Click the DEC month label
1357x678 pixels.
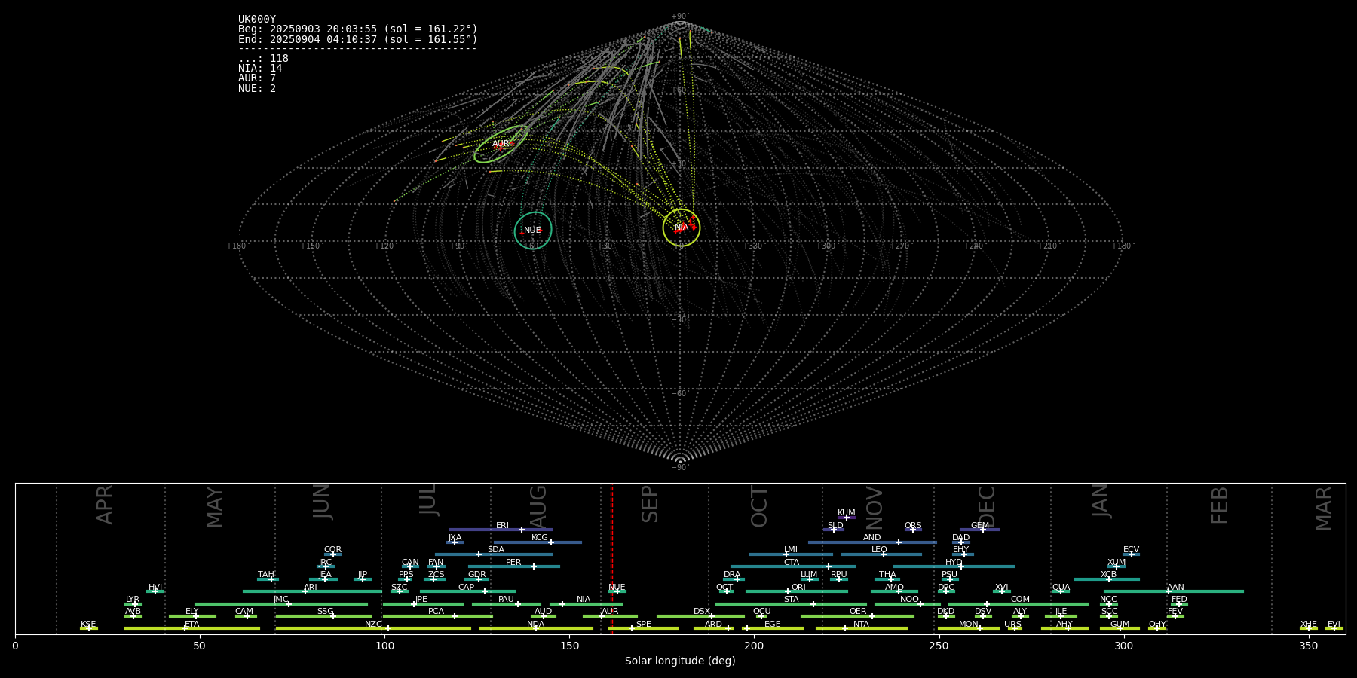987,506
